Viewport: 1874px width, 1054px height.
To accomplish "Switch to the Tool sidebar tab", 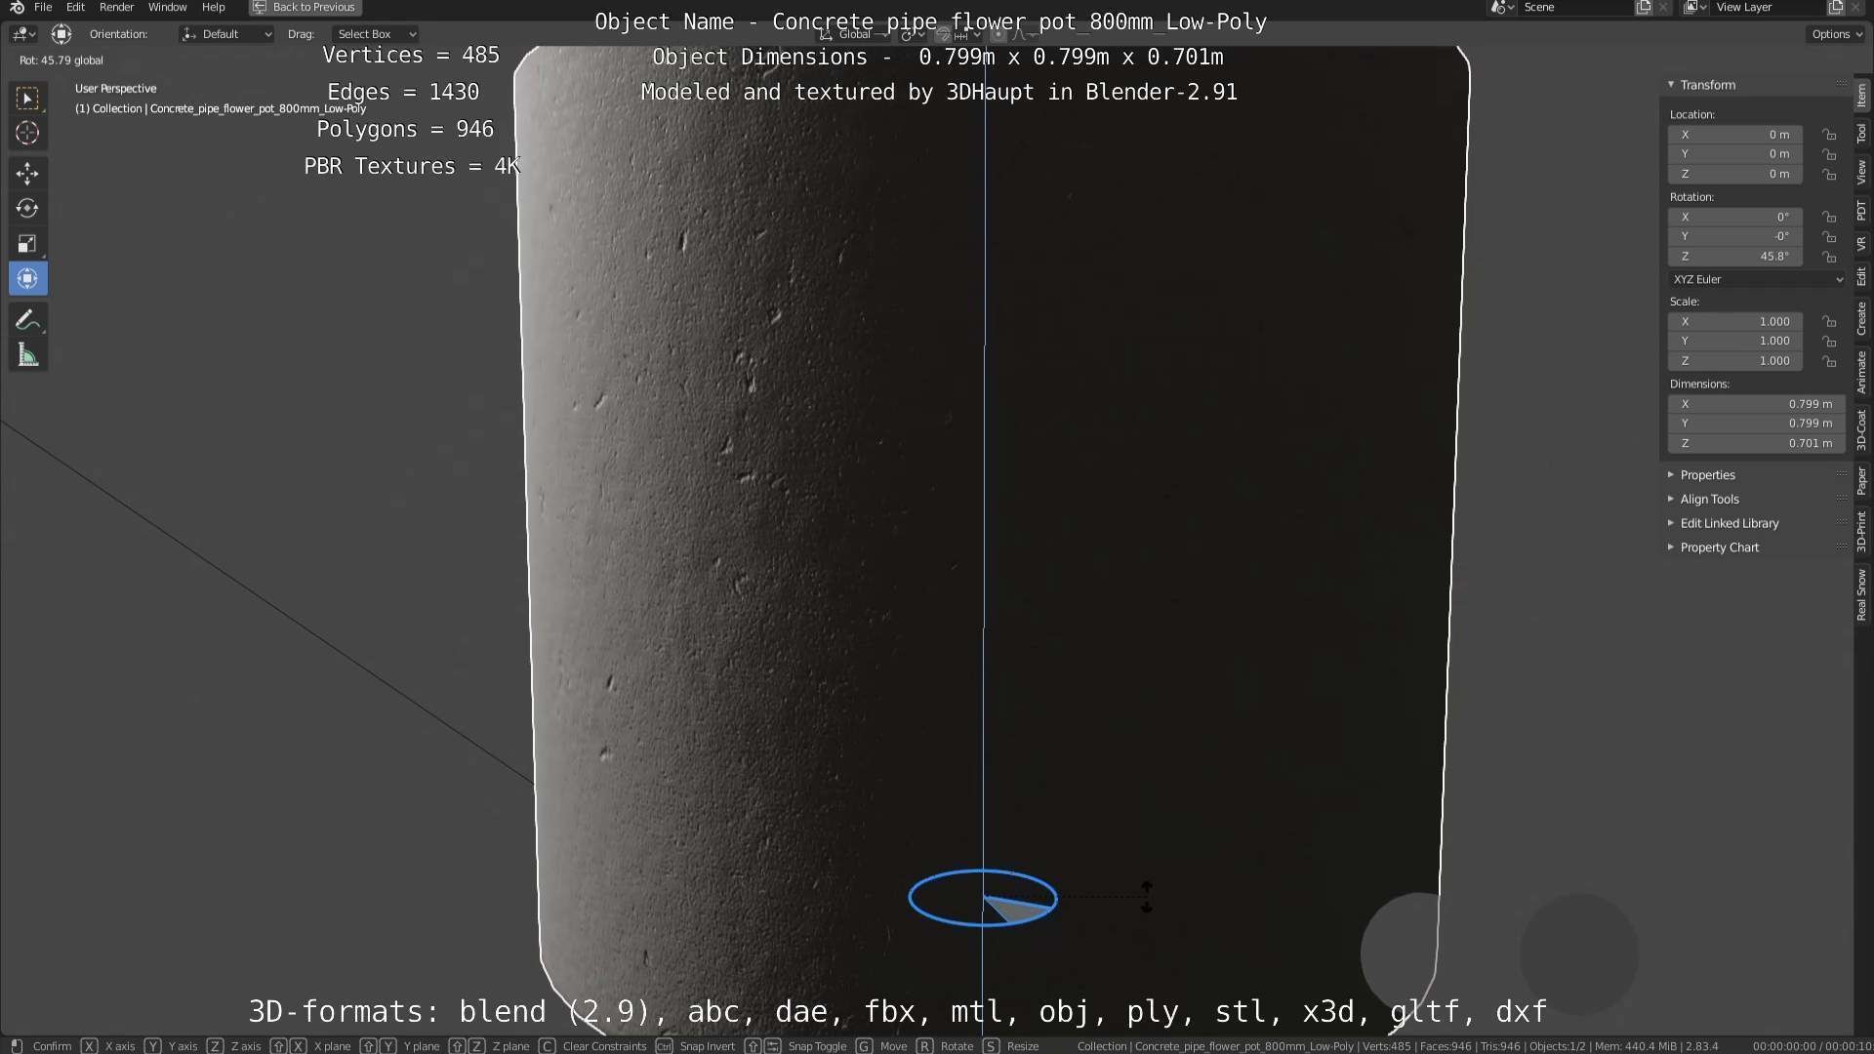I will click(x=1862, y=134).
